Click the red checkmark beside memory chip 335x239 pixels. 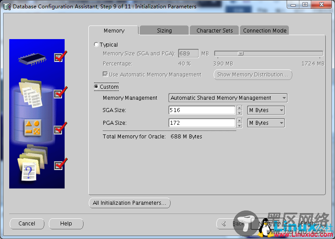tap(61, 56)
